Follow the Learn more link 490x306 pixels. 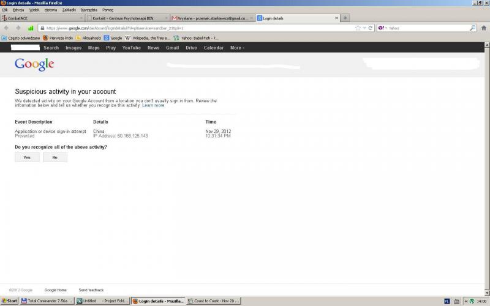[x=153, y=105]
